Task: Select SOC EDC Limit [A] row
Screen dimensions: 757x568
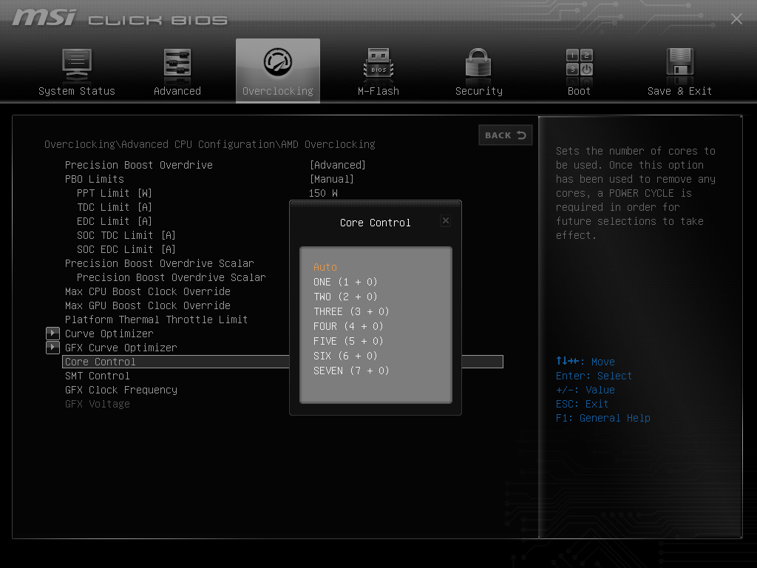Action: [126, 249]
